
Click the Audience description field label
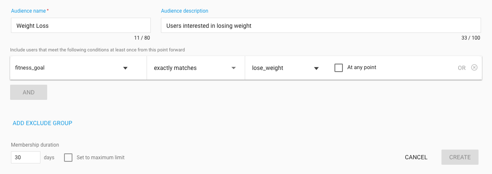click(x=184, y=11)
